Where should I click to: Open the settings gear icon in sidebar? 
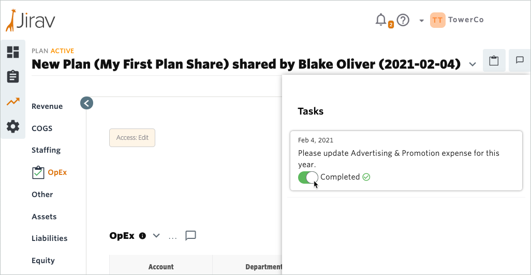coord(13,126)
